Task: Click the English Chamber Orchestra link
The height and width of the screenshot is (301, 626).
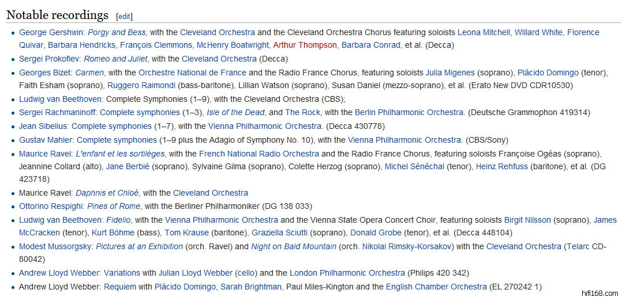Action: click(436, 287)
